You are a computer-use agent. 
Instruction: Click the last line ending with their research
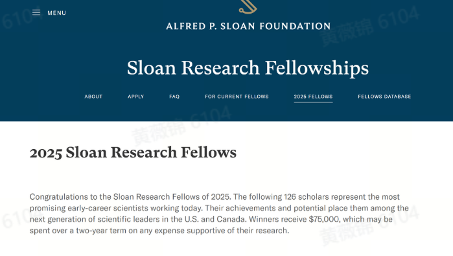pos(159,231)
